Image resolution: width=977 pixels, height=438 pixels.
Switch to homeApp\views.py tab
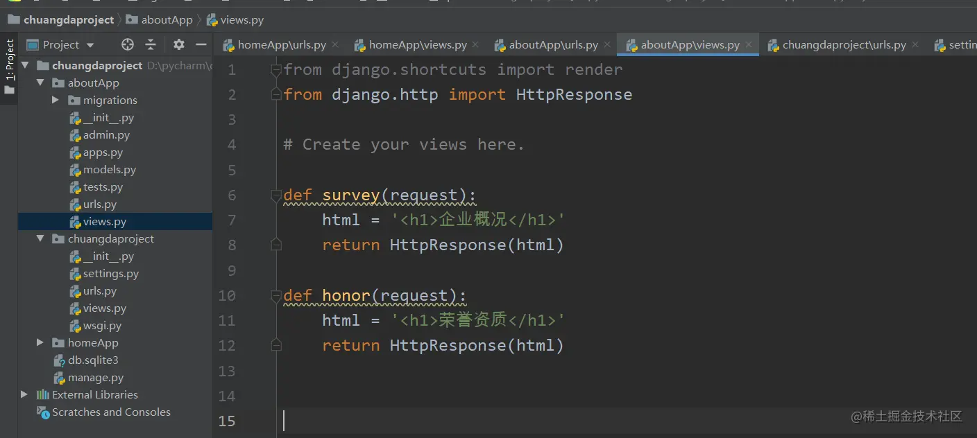(417, 45)
